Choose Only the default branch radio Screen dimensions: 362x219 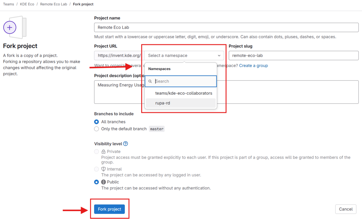tap(97, 129)
